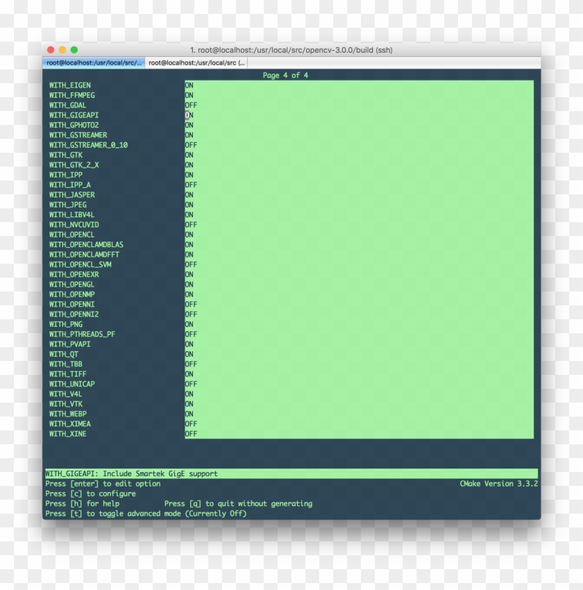Select the WITH_JASPER option name
This screenshot has height=590, width=583.
point(72,195)
